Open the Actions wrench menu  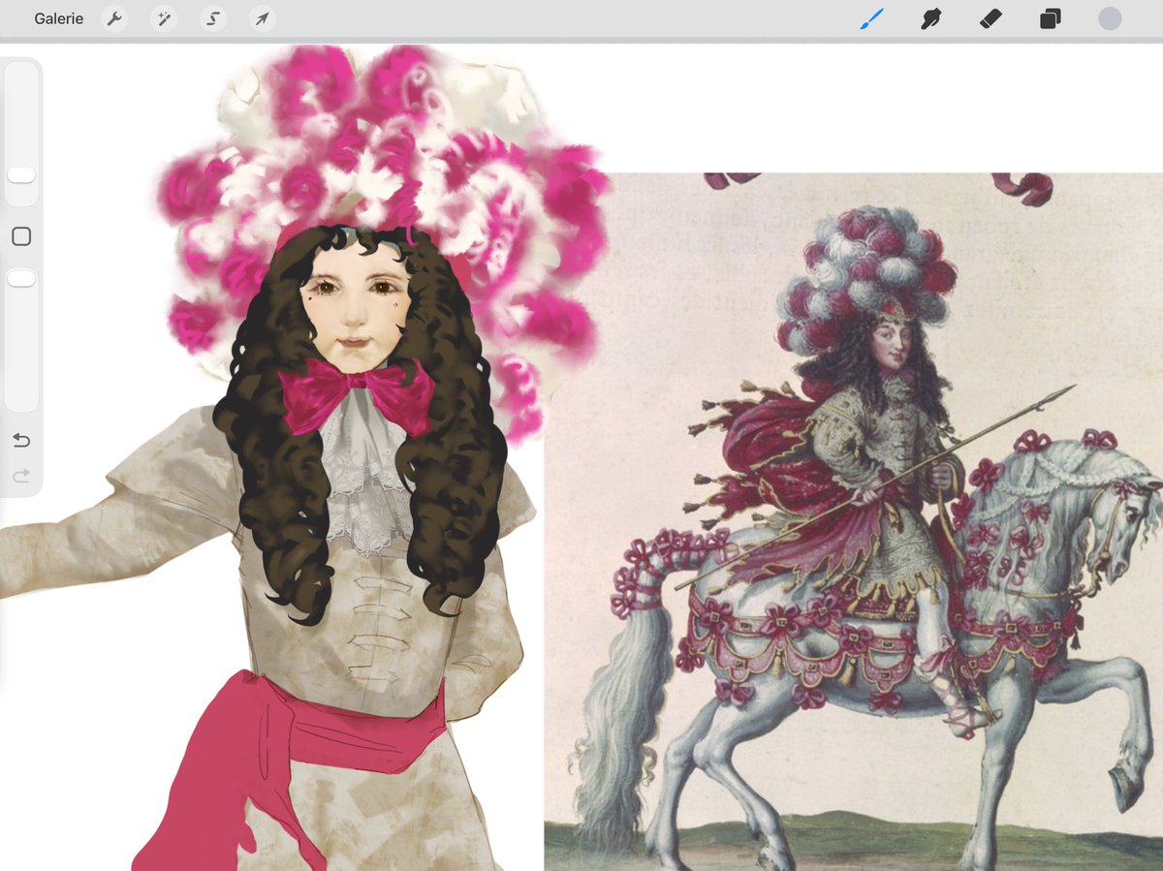click(x=114, y=18)
